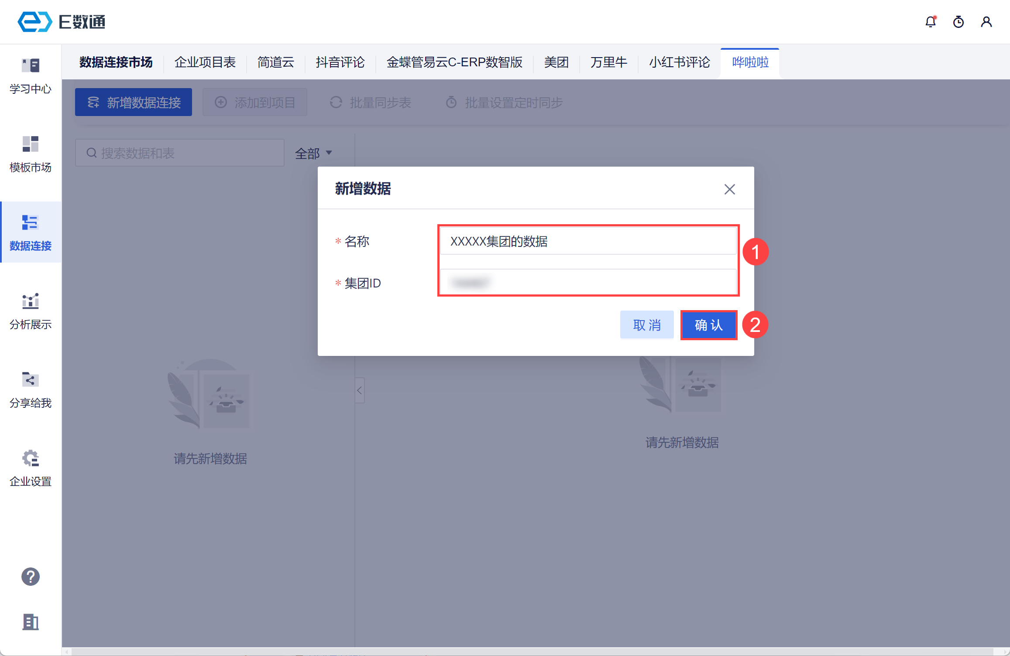1010x656 pixels.
Task: Close the 新增数据 dialog
Action: click(x=729, y=189)
